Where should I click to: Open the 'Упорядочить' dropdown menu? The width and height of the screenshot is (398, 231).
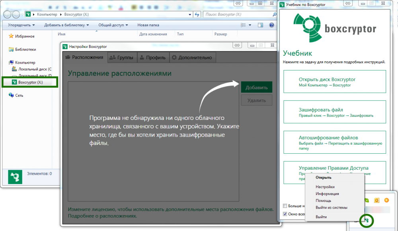21,25
